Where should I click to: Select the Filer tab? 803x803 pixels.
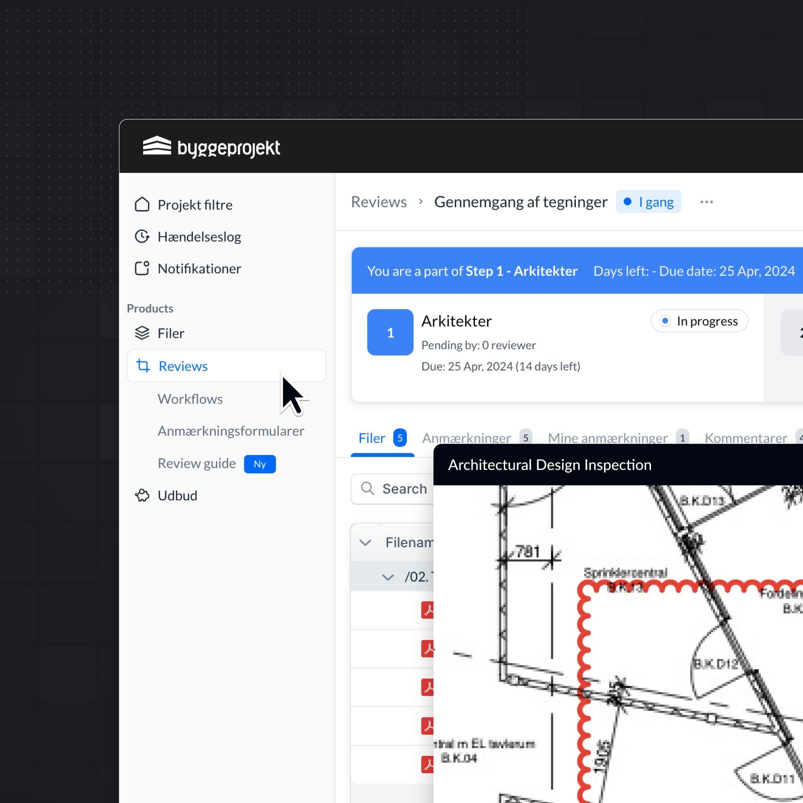tap(372, 438)
